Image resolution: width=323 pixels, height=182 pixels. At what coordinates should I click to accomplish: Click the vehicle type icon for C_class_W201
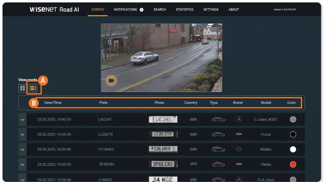point(218,120)
